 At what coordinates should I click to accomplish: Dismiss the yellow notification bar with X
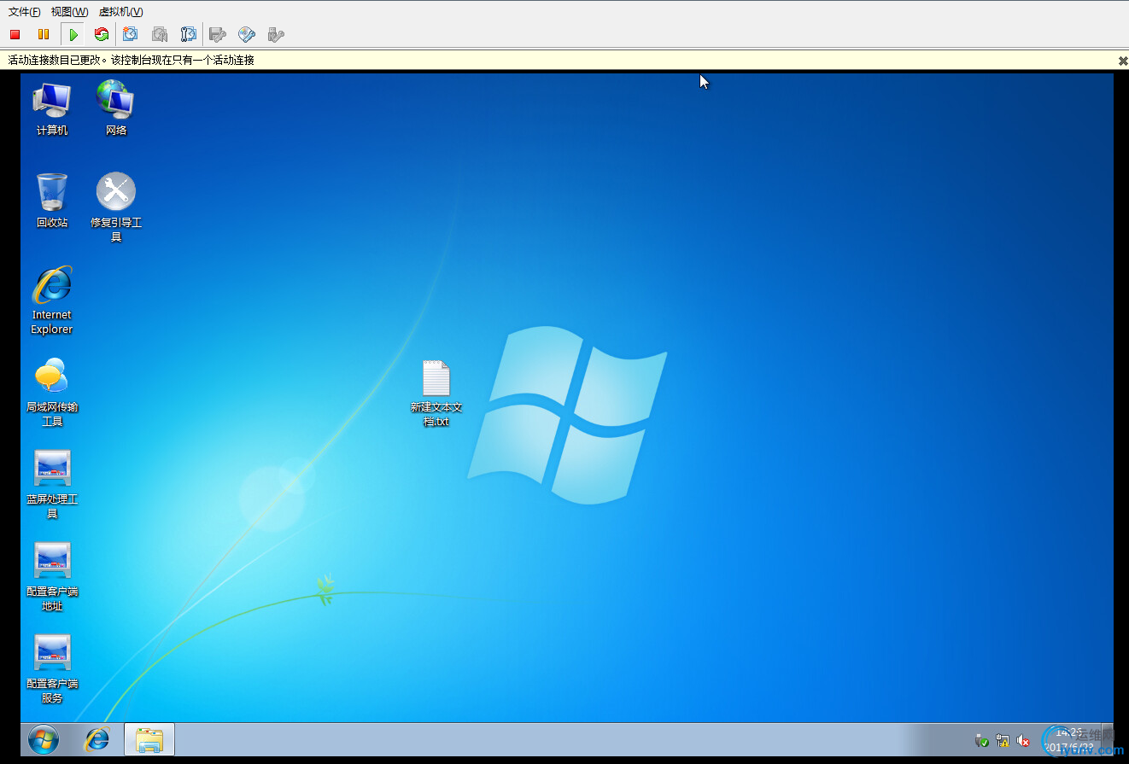tap(1123, 61)
